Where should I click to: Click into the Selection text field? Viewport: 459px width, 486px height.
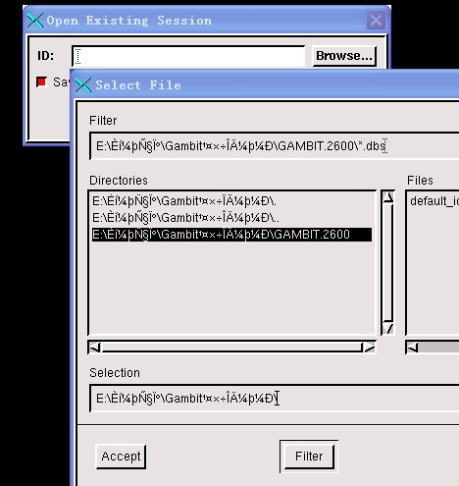[275, 399]
